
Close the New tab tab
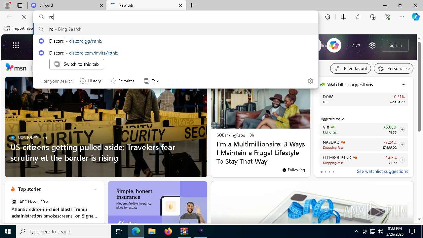[x=180, y=5]
